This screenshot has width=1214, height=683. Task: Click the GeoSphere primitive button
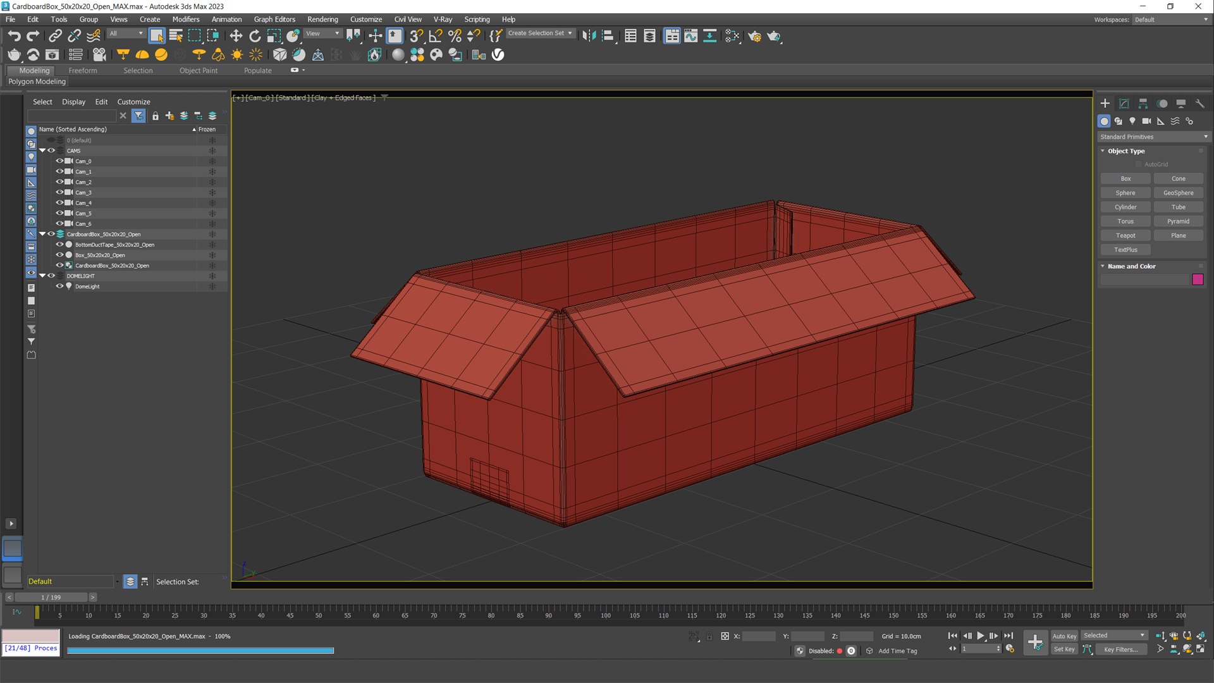click(x=1179, y=193)
